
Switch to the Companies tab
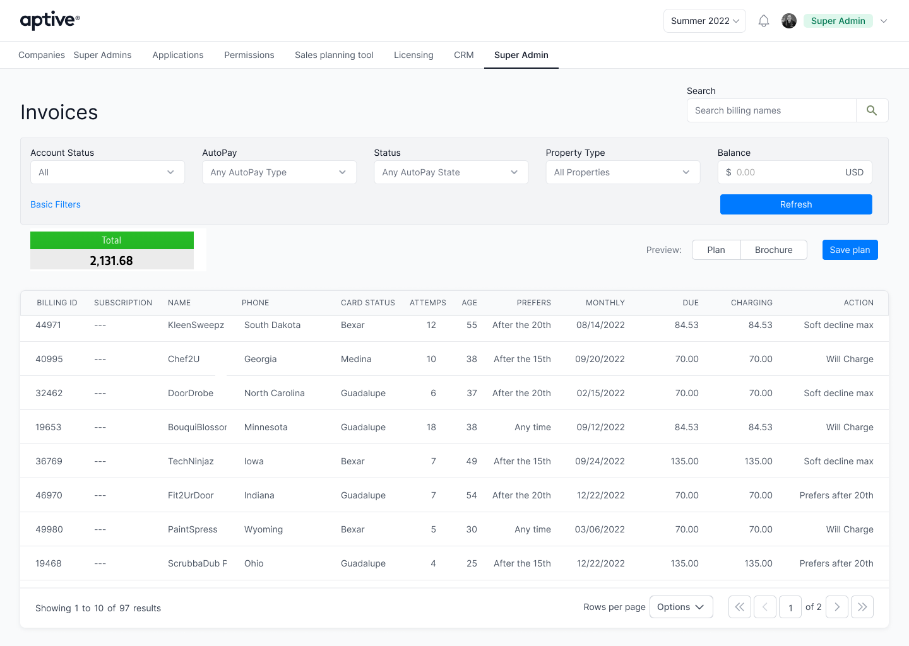[42, 55]
